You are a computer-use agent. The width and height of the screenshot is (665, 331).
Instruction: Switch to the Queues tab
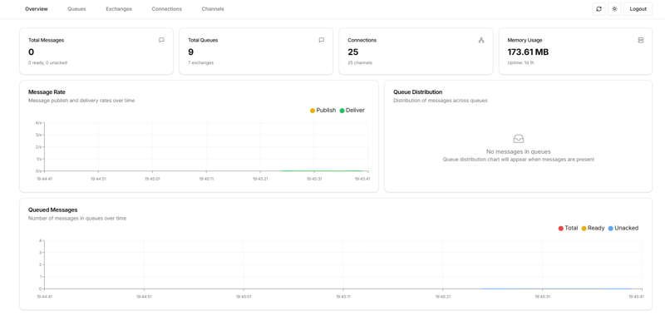tap(76, 9)
